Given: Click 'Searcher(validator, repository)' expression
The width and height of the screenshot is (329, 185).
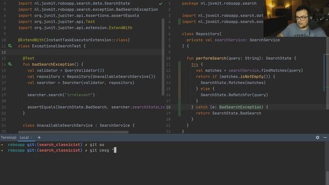Looking at the screenshot, I should [98, 83].
